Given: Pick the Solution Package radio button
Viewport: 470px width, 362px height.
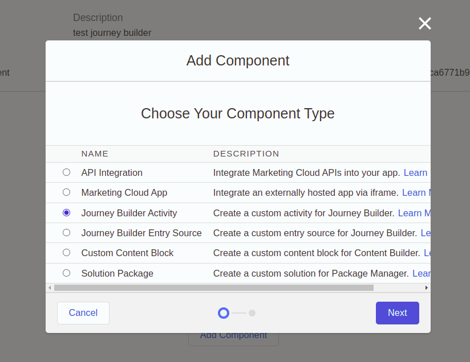Looking at the screenshot, I should click(x=67, y=273).
